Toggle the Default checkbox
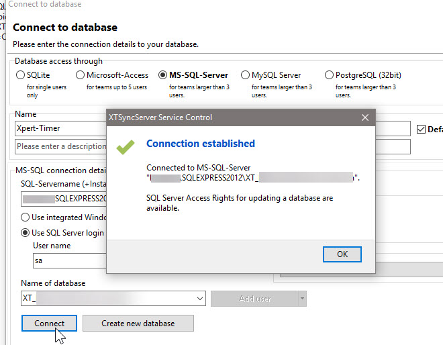Screen dimensions: 443x345 pos(422,130)
